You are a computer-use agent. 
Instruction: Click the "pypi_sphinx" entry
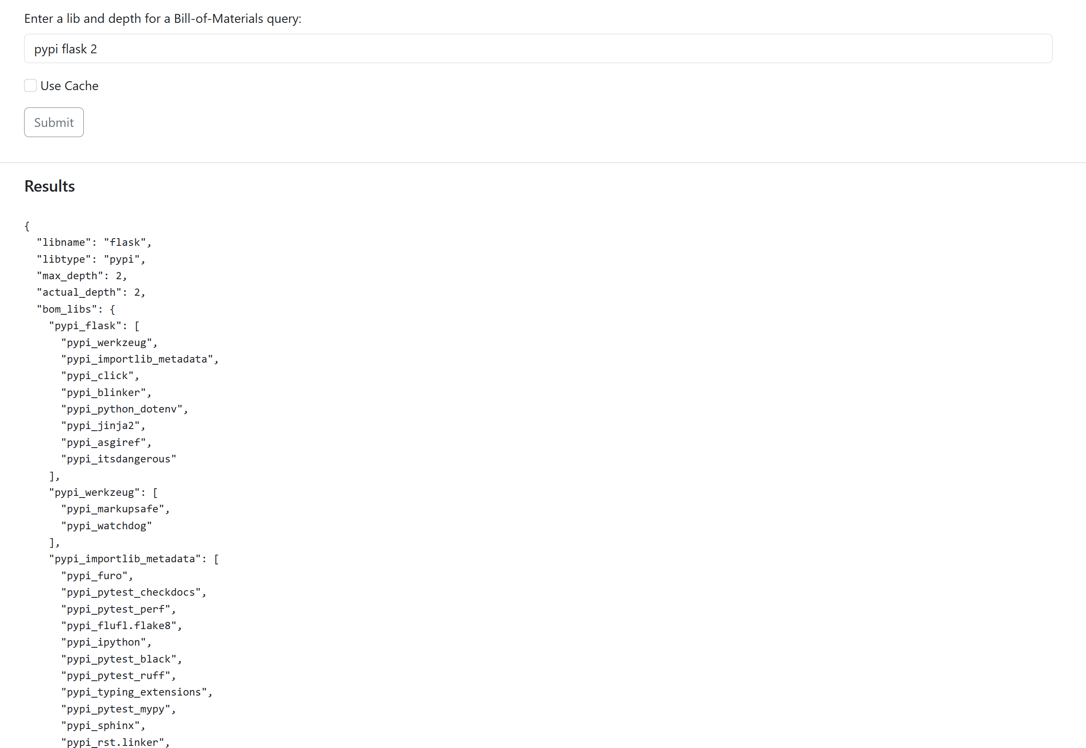point(103,726)
